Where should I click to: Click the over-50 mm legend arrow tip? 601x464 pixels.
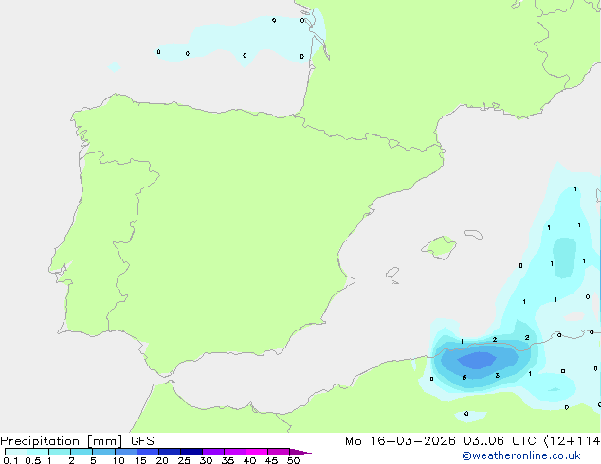(300, 452)
